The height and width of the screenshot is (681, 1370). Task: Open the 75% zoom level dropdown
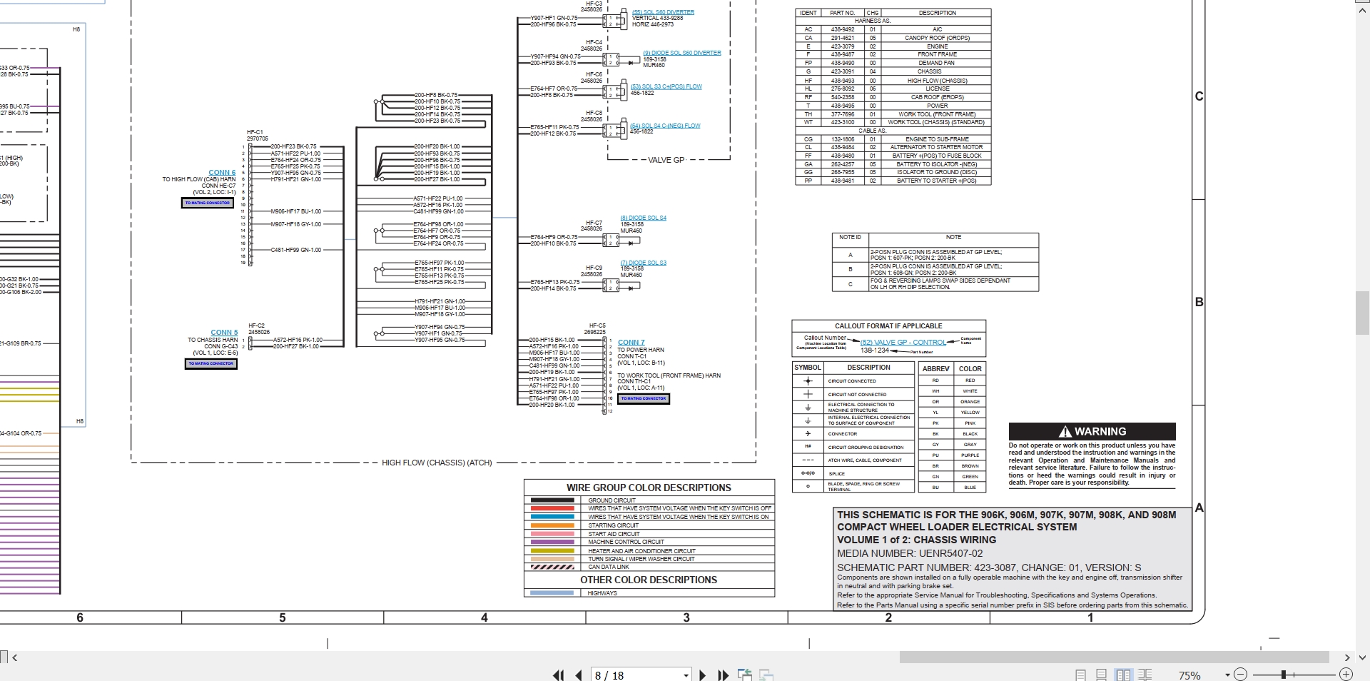[x=1227, y=675]
